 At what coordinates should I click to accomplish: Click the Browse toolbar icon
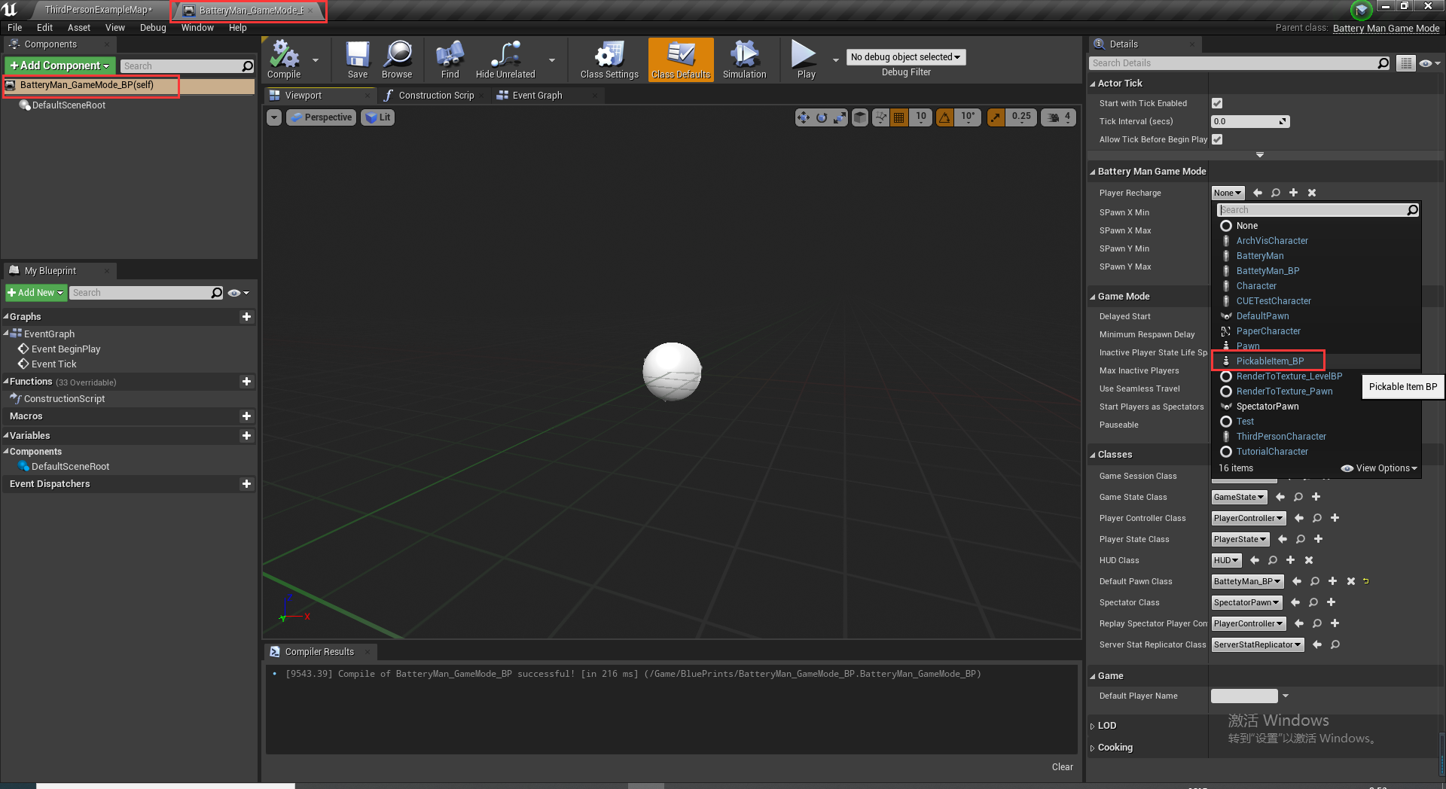click(x=397, y=59)
